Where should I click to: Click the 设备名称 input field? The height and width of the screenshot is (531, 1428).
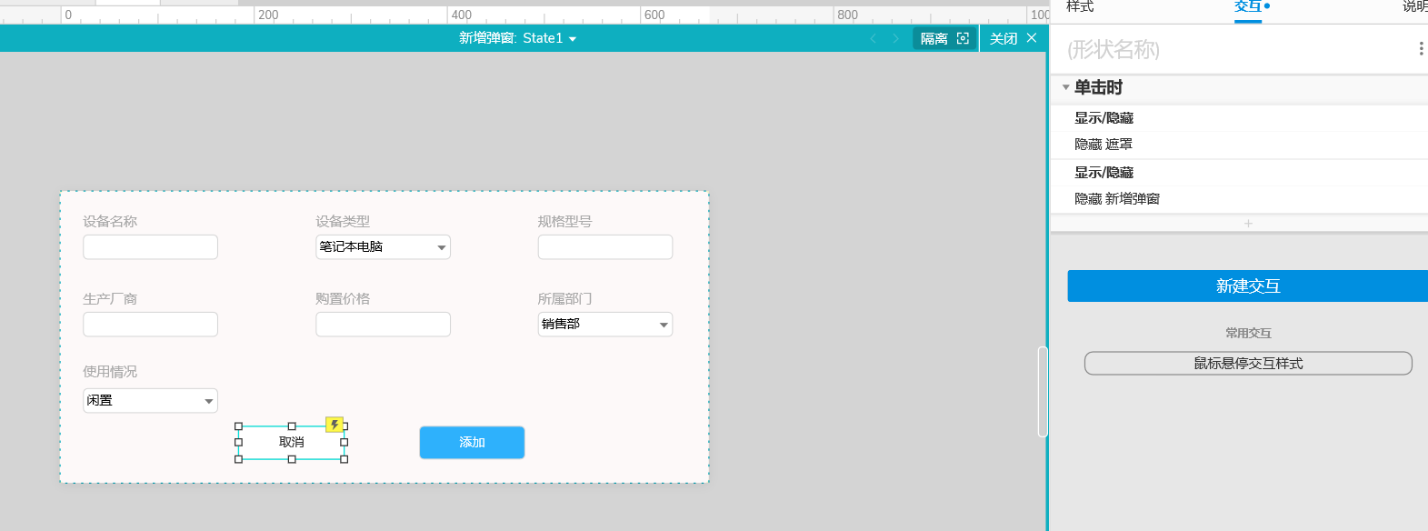(x=150, y=247)
